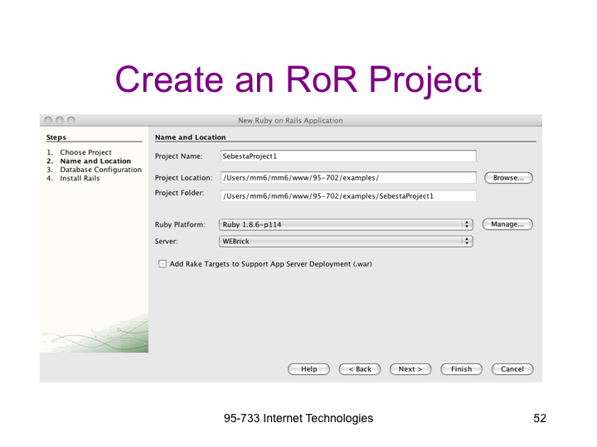Select step 'Choose Project'
Screen dimensions: 597x447
tap(85, 152)
